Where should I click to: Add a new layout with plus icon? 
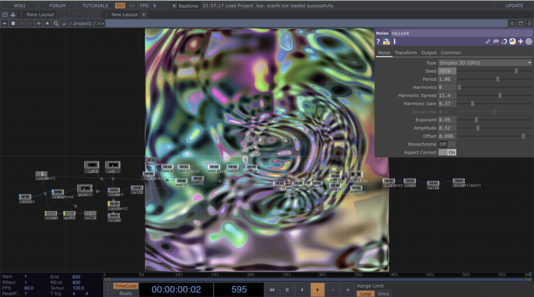pyautogui.click(x=144, y=15)
